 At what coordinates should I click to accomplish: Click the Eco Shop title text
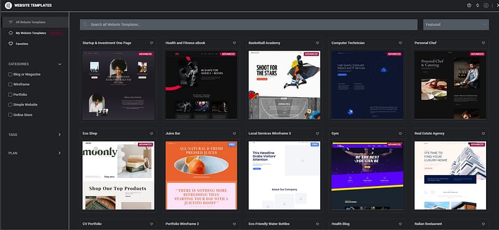(90, 134)
